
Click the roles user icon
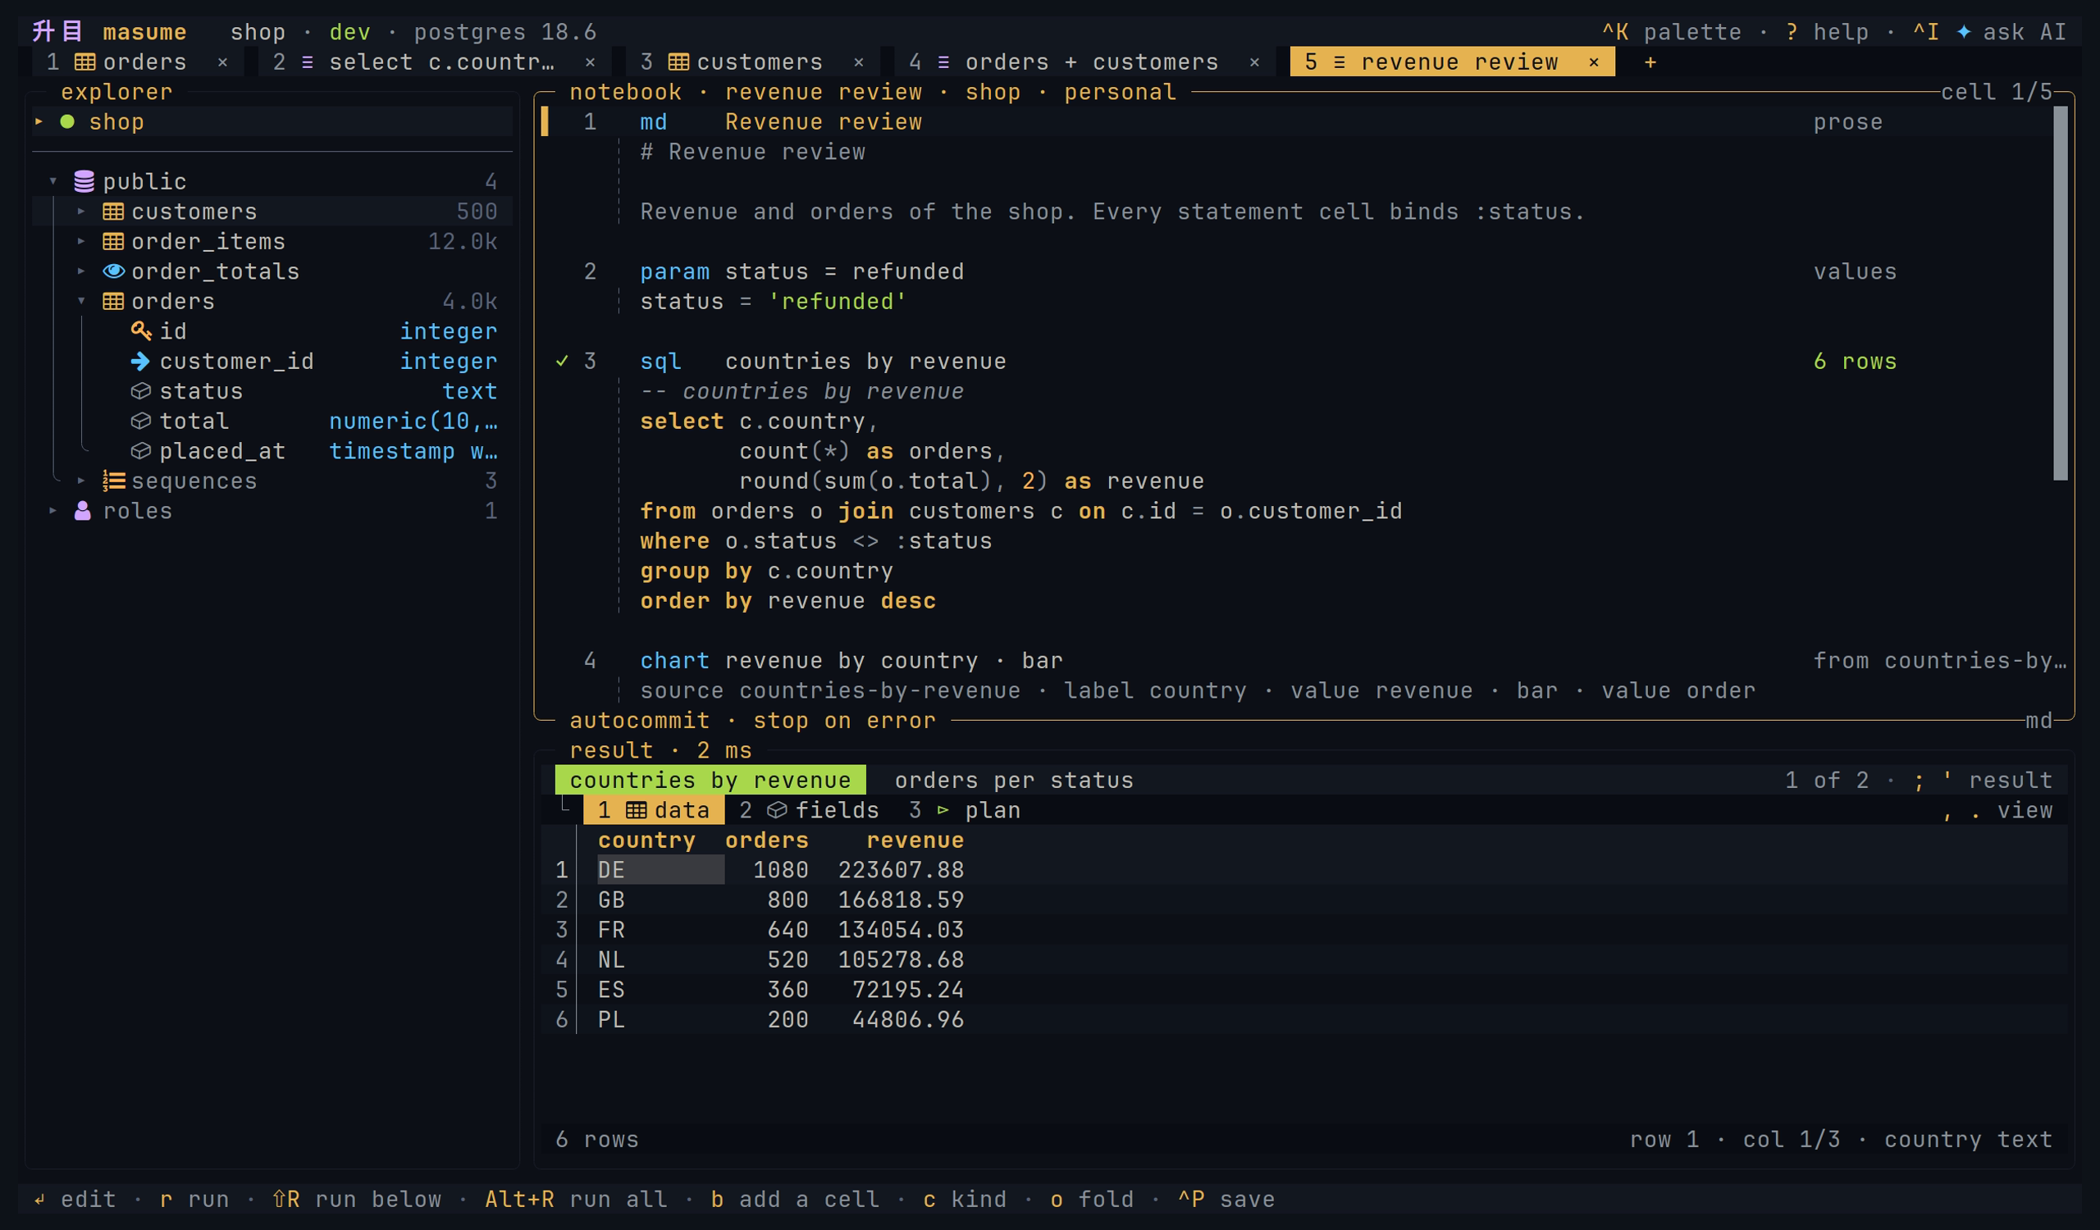point(83,511)
